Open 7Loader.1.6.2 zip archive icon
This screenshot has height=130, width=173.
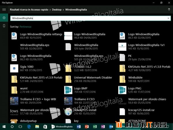tap(68, 68)
